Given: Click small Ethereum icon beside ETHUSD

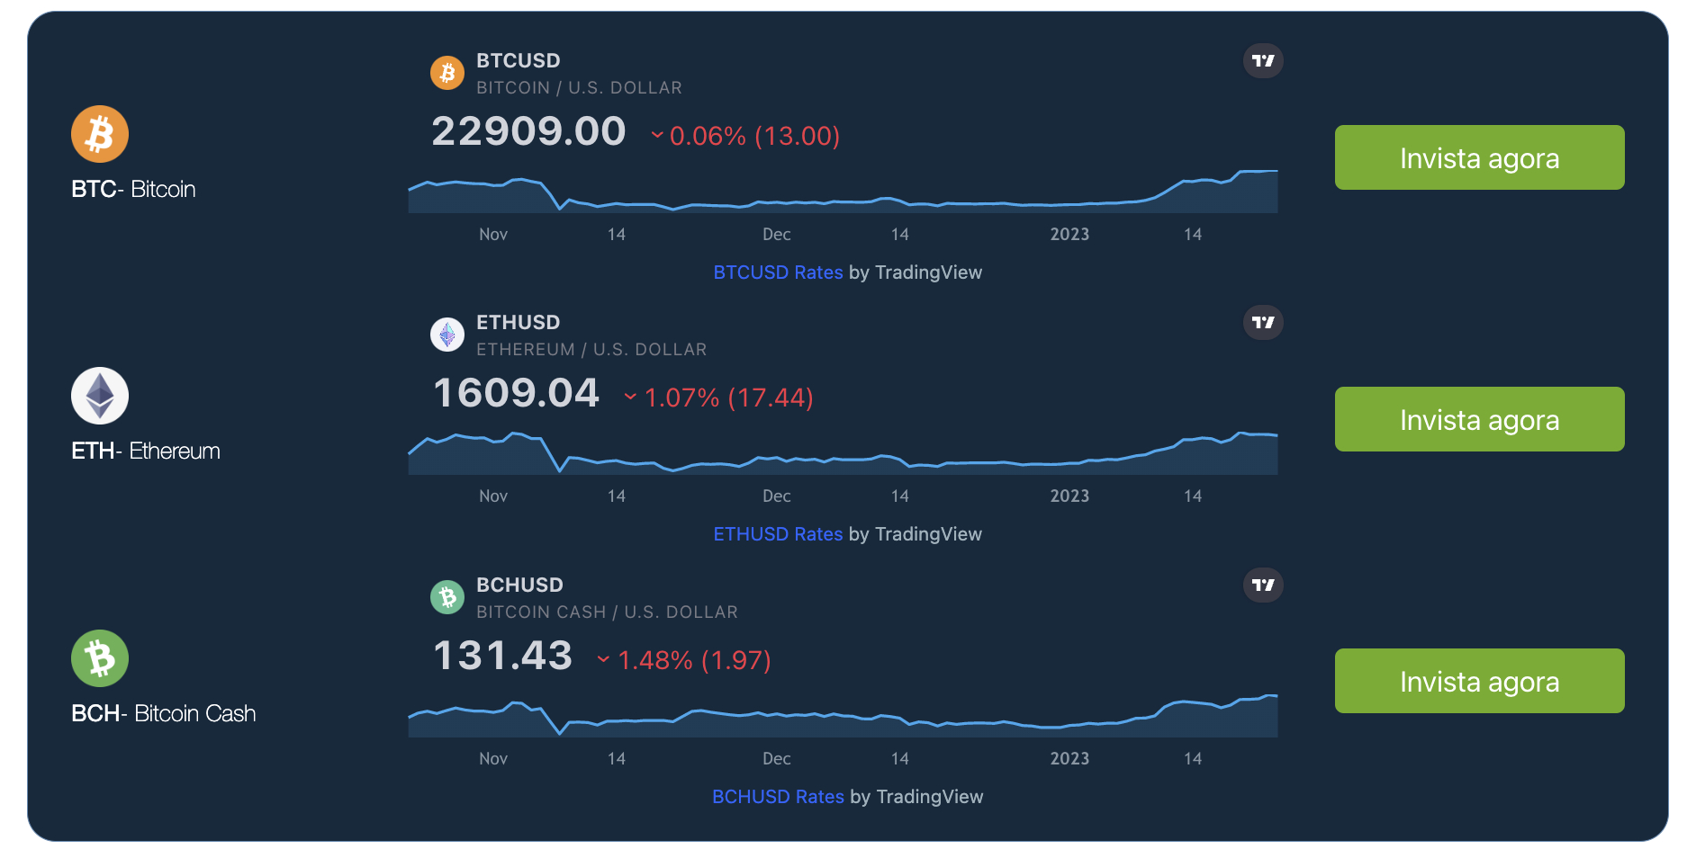Looking at the screenshot, I should pyautogui.click(x=447, y=335).
